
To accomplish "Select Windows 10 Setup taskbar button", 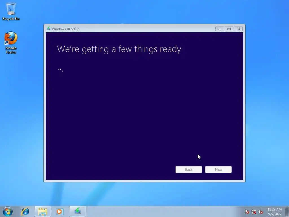I will click(78, 211).
